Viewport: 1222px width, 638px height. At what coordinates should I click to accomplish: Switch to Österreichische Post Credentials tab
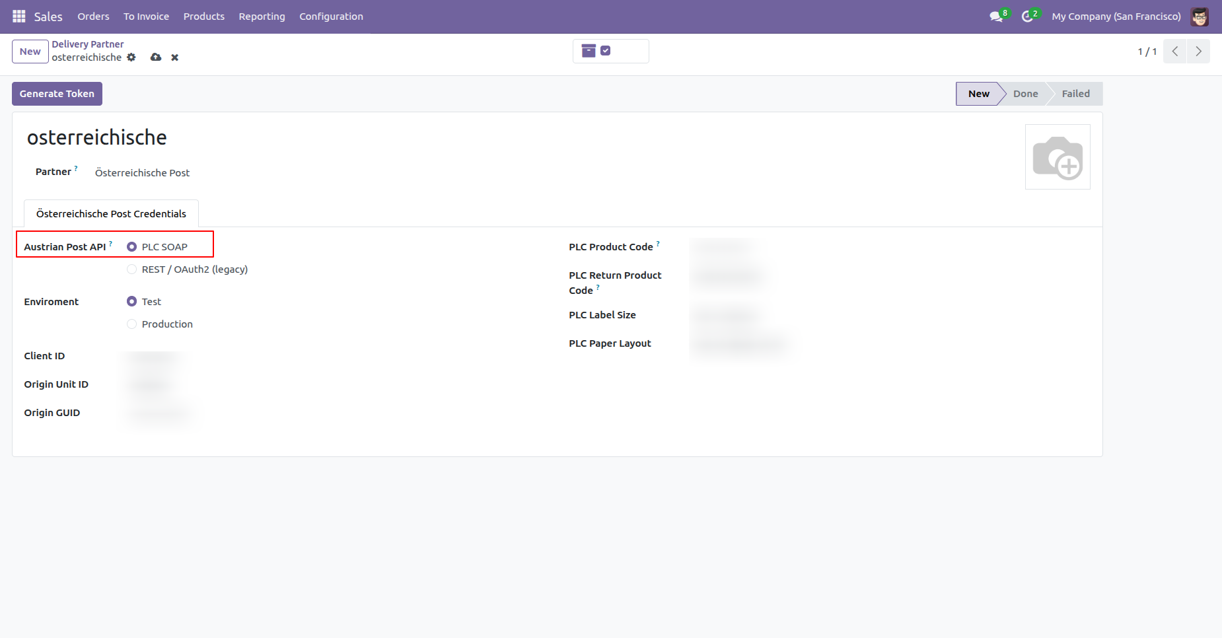(x=111, y=214)
